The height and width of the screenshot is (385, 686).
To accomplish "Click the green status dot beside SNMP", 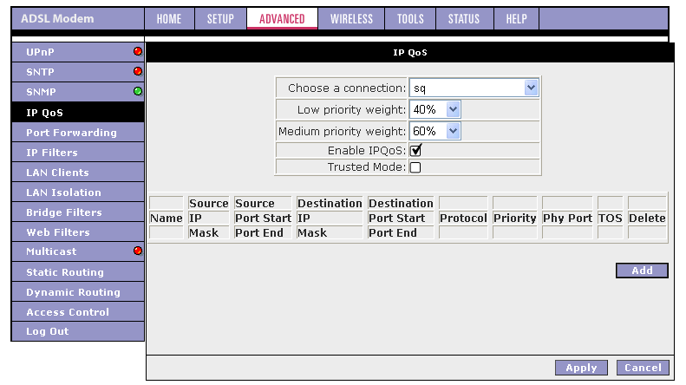I will point(137,91).
